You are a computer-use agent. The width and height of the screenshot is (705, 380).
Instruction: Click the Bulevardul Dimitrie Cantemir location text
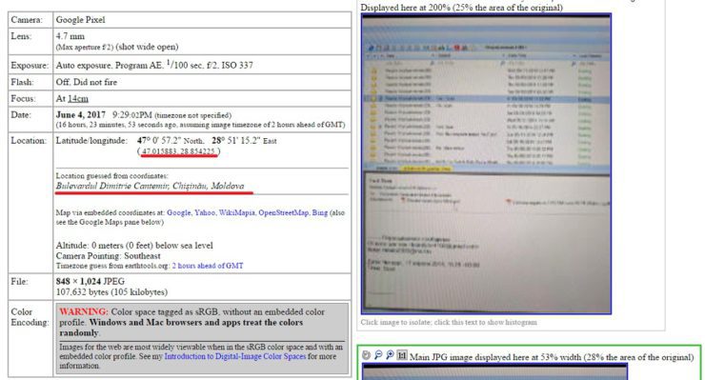(x=150, y=186)
